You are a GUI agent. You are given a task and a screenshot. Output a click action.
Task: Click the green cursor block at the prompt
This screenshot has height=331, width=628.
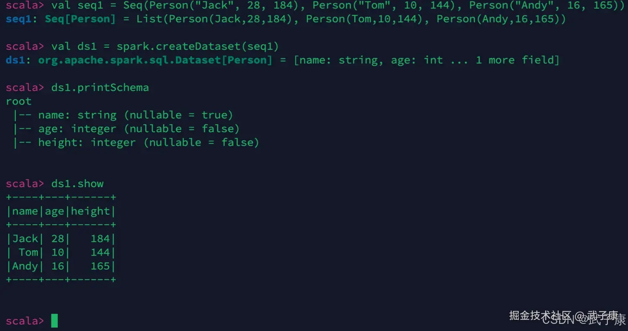pos(54,321)
